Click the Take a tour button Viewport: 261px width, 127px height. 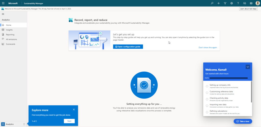pos(243,121)
